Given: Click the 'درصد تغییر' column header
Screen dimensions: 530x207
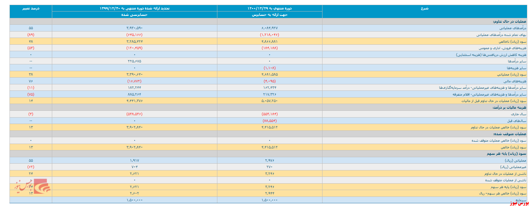Looking at the screenshot, I should (x=31, y=8).
